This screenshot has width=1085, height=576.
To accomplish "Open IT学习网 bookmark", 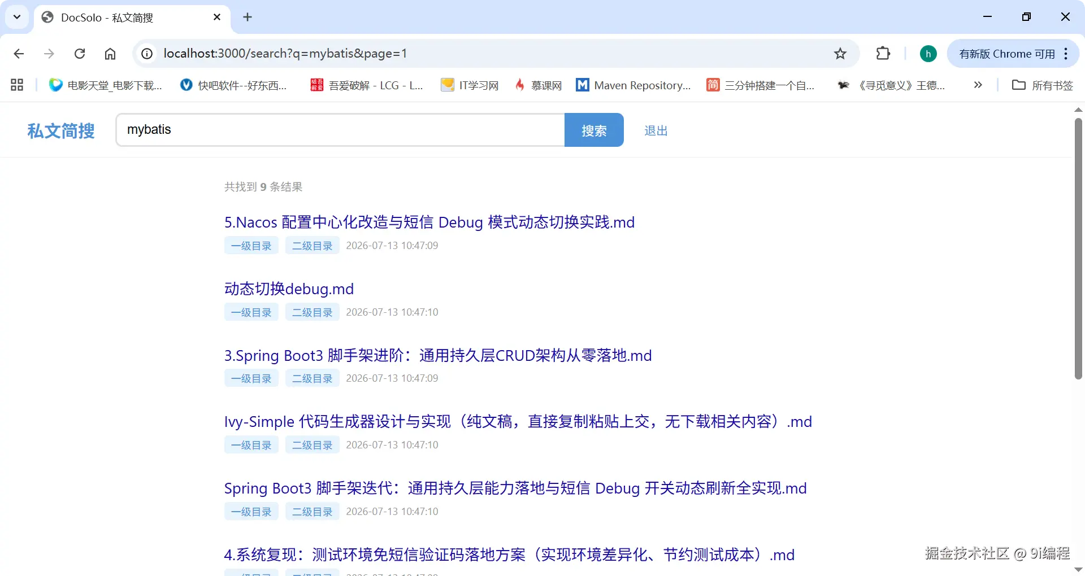I will [470, 85].
